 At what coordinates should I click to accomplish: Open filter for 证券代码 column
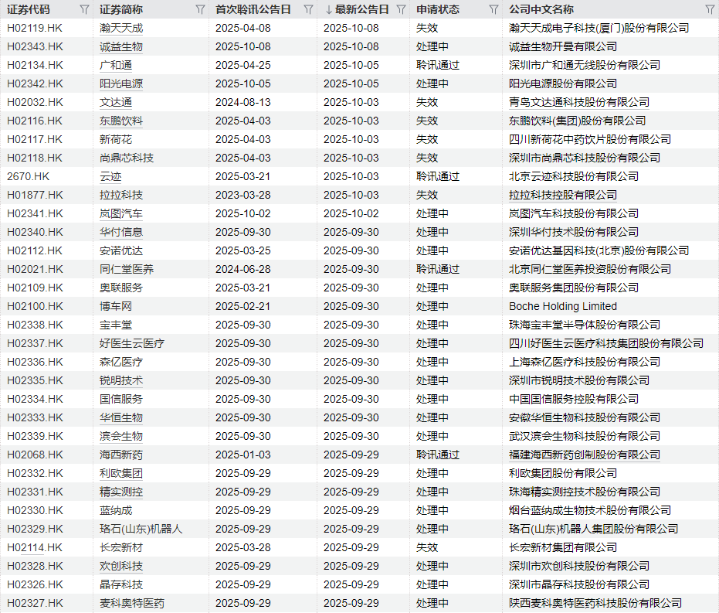coord(84,9)
